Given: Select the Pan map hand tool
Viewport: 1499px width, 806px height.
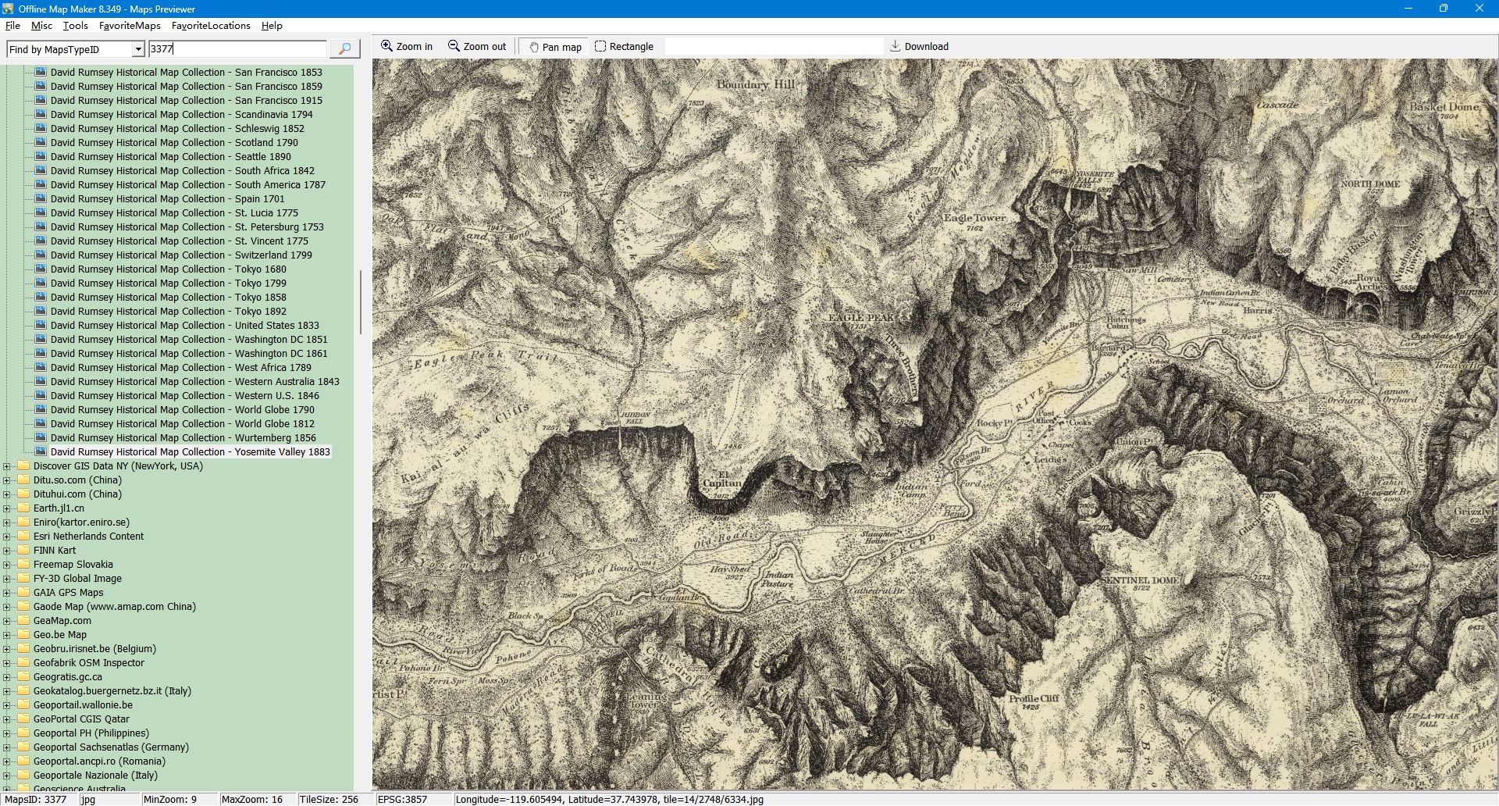Looking at the screenshot, I should [555, 47].
